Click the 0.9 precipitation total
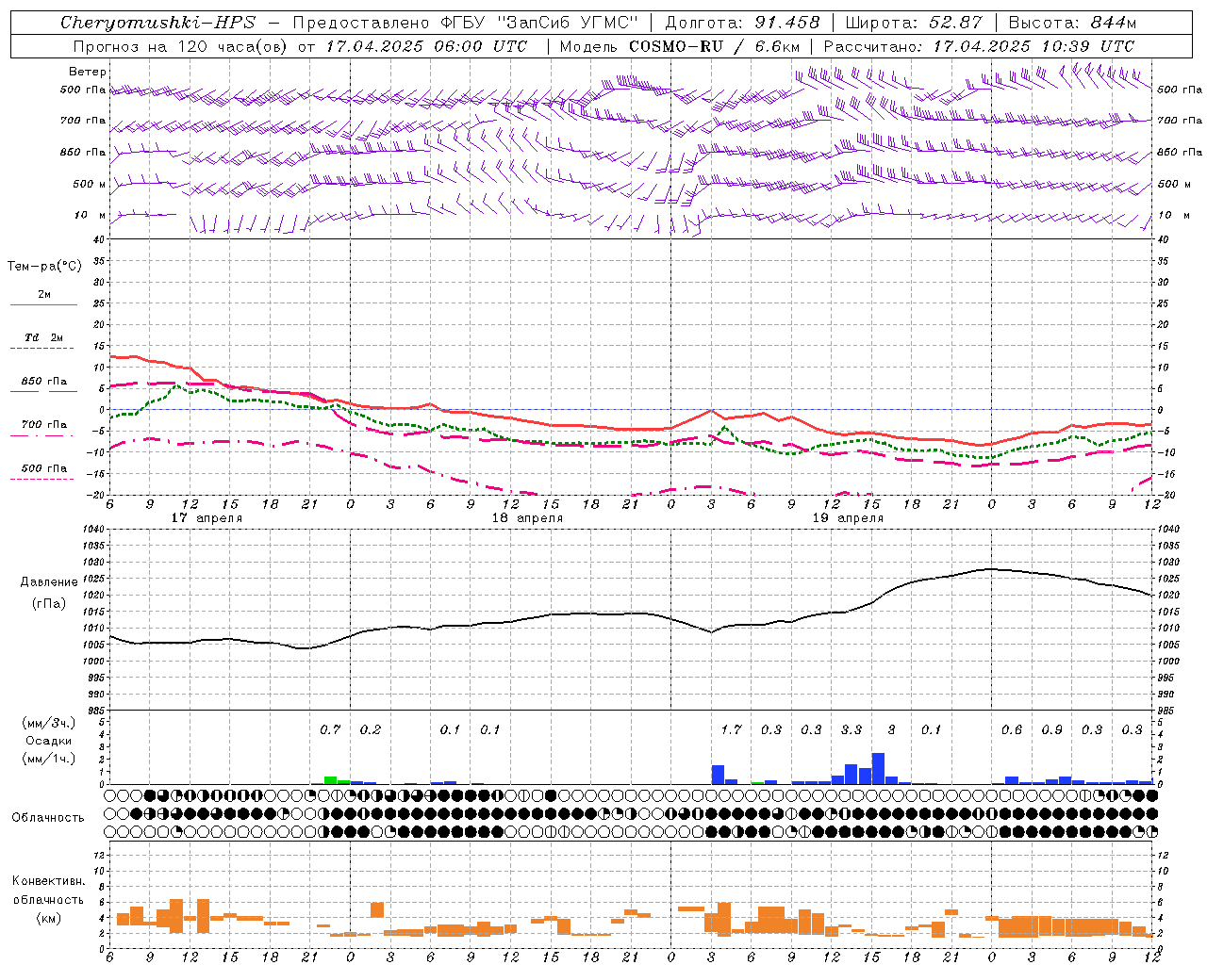Screen dimensions: 1207x965 point(1052,730)
